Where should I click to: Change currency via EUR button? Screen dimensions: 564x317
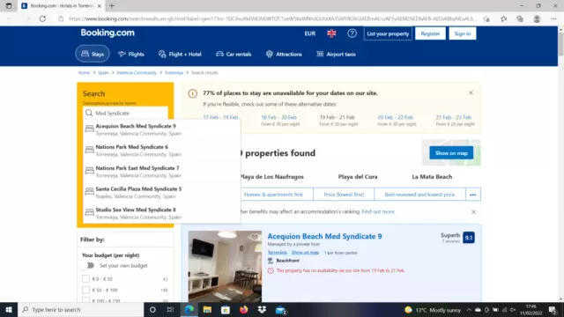tap(309, 33)
